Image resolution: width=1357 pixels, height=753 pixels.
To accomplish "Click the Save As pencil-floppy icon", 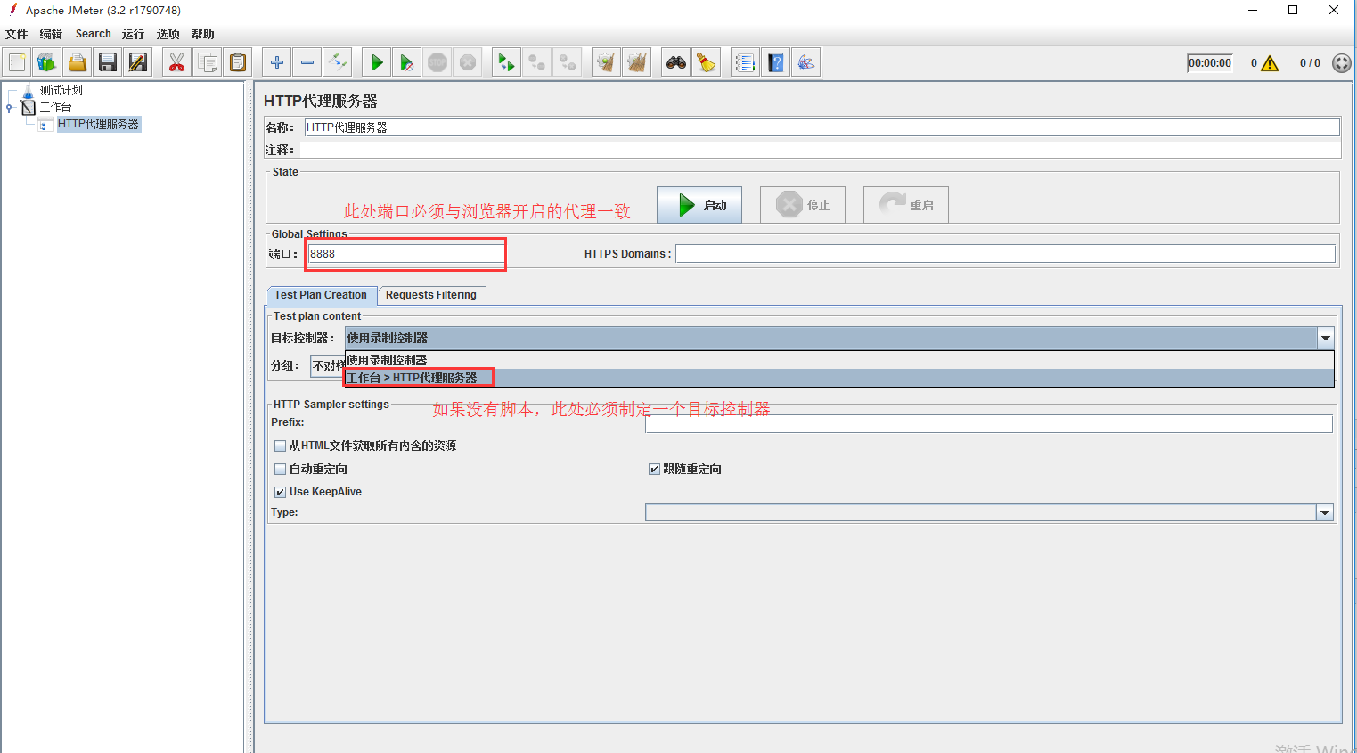I will pos(138,62).
